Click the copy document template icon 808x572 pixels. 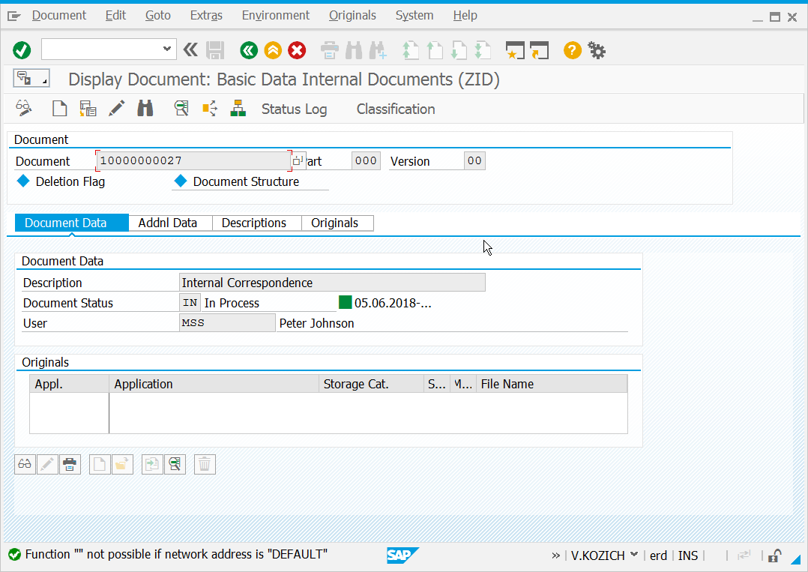coord(88,108)
